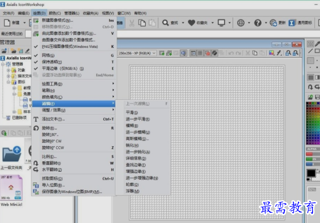Click the image adjust color icon in editor toolbar

coord(271,53)
